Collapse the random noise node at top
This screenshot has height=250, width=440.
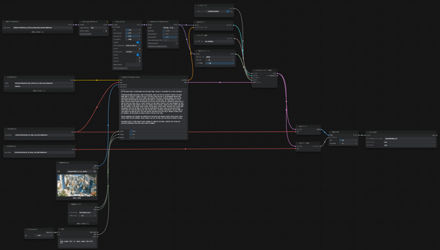196,5
